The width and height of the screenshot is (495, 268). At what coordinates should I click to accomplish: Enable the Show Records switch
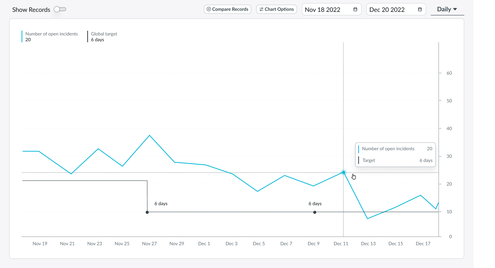60,9
